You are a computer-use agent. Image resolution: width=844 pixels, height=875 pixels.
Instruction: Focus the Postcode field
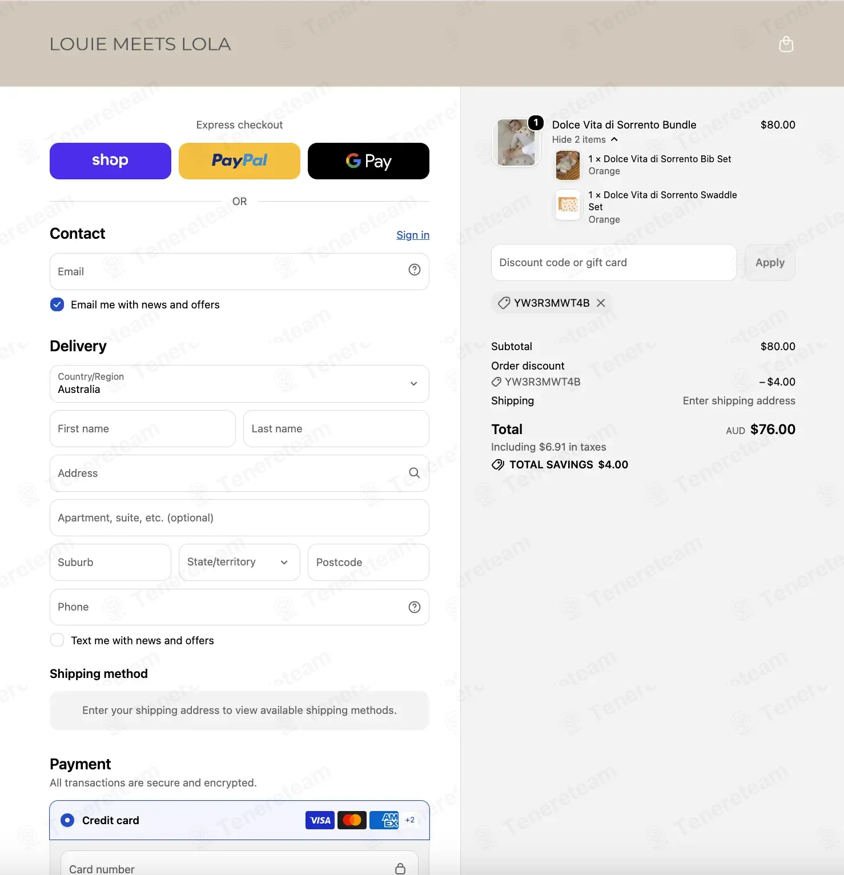click(368, 563)
